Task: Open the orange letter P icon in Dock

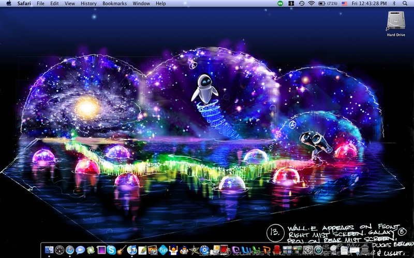Action: (267, 250)
